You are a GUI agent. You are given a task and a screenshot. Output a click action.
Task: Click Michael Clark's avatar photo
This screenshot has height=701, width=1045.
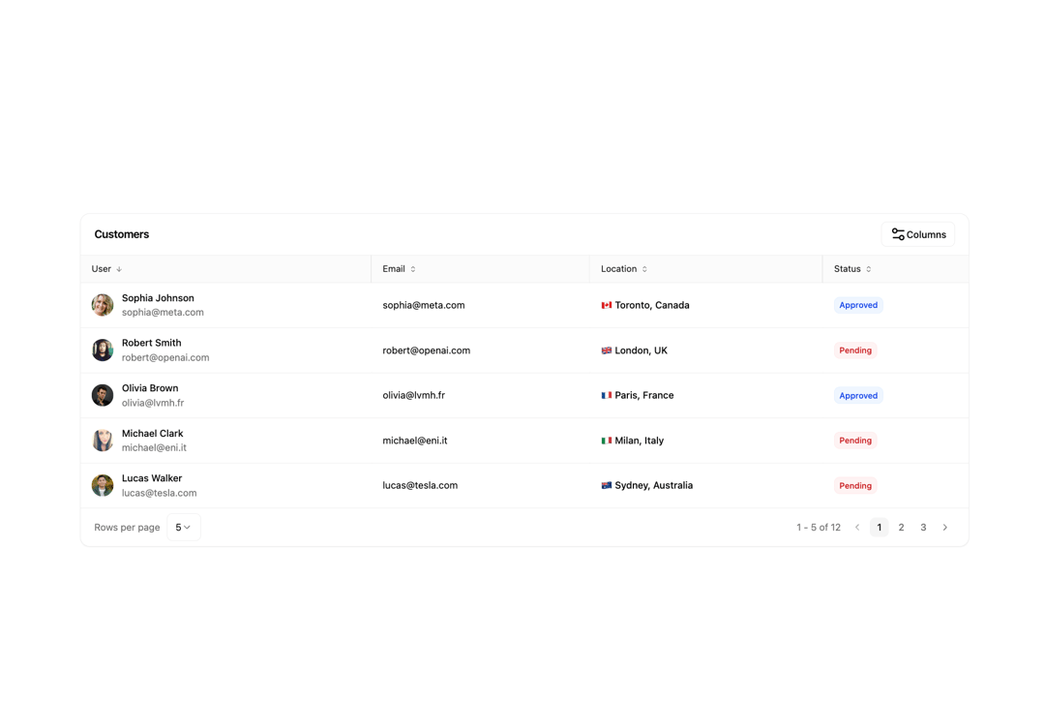[x=103, y=441]
